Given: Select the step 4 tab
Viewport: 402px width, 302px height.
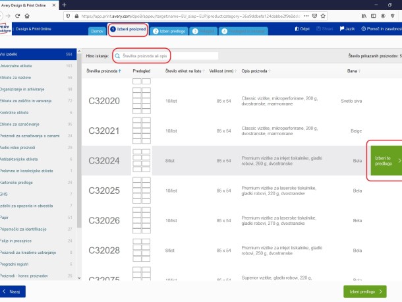Looking at the screenshot, I should [x=243, y=31].
